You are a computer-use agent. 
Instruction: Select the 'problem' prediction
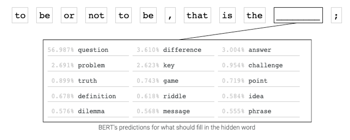click(88, 66)
